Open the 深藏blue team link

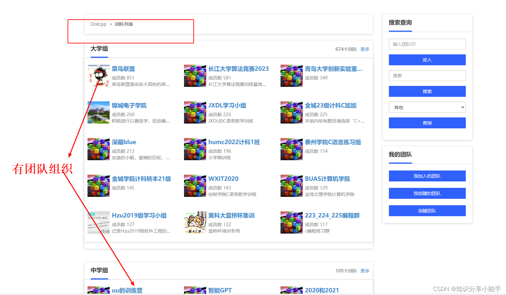pos(124,142)
